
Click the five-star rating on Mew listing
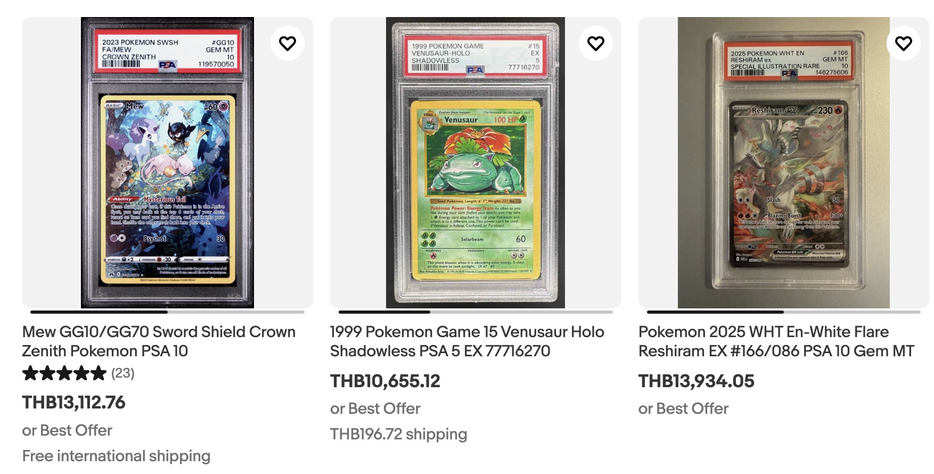coord(64,373)
